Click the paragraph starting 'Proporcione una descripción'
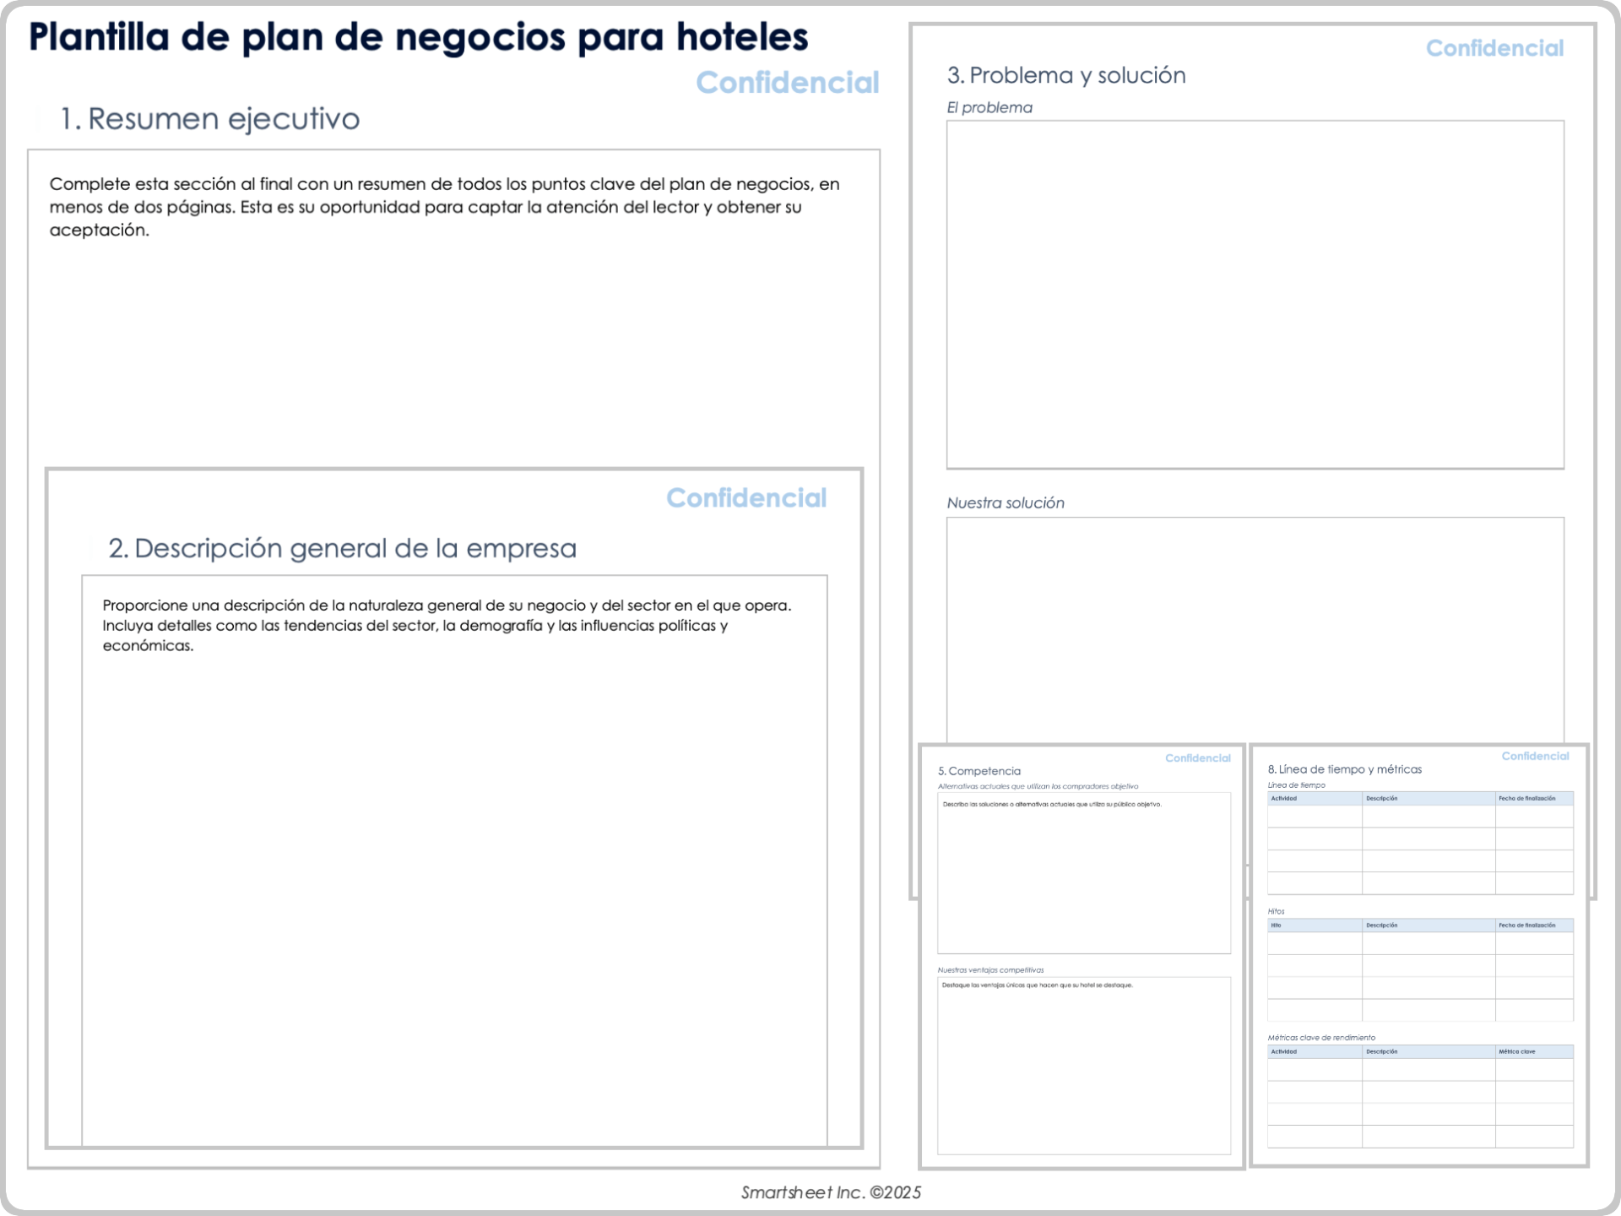 [x=447, y=625]
